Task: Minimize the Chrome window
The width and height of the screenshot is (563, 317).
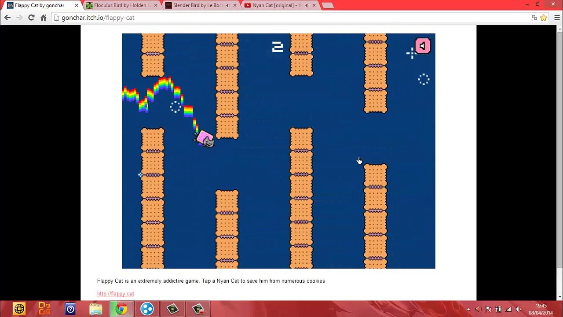Action: (527, 4)
